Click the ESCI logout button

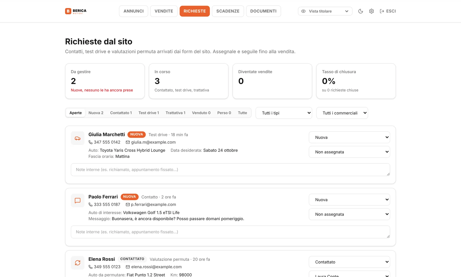(x=388, y=11)
